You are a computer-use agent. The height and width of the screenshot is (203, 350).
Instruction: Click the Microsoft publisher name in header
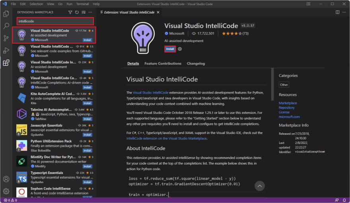tap(177, 33)
